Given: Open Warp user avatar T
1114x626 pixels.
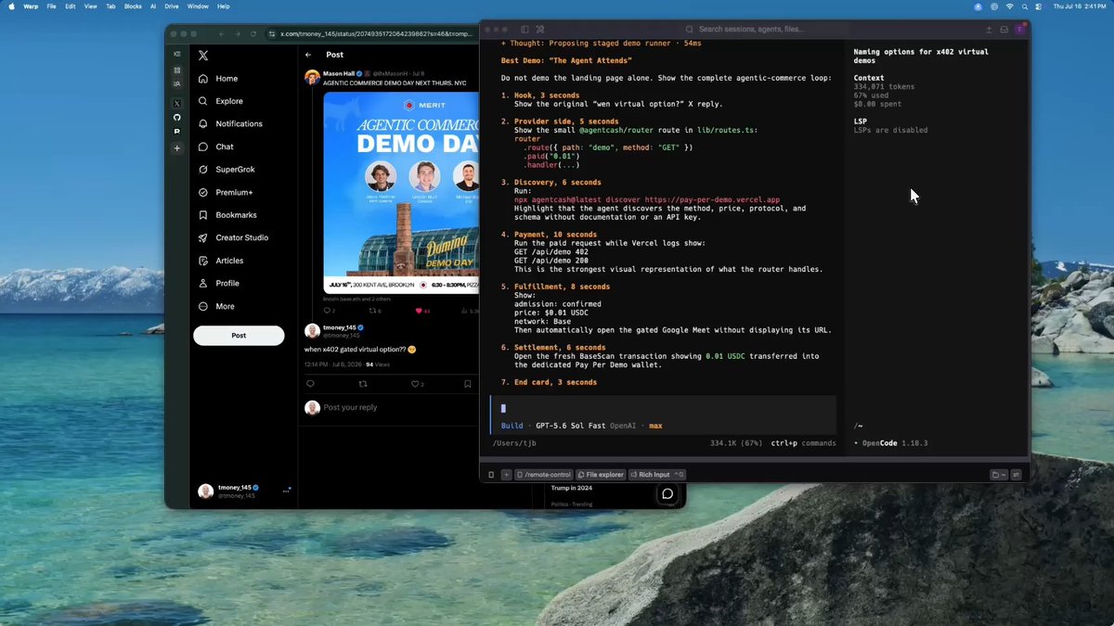Looking at the screenshot, I should coord(1018,30).
